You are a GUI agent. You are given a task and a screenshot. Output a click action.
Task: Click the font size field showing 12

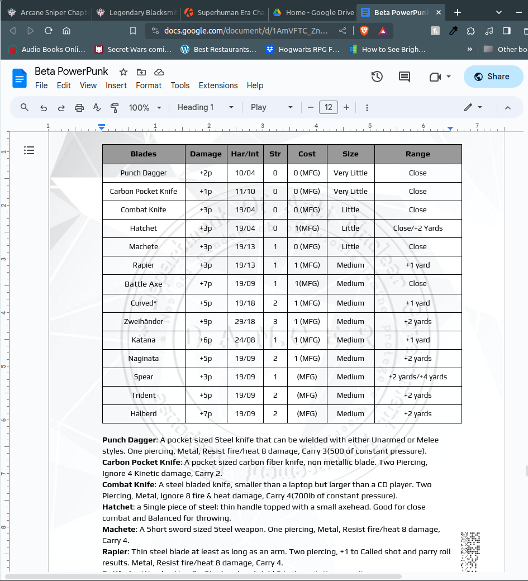click(329, 107)
